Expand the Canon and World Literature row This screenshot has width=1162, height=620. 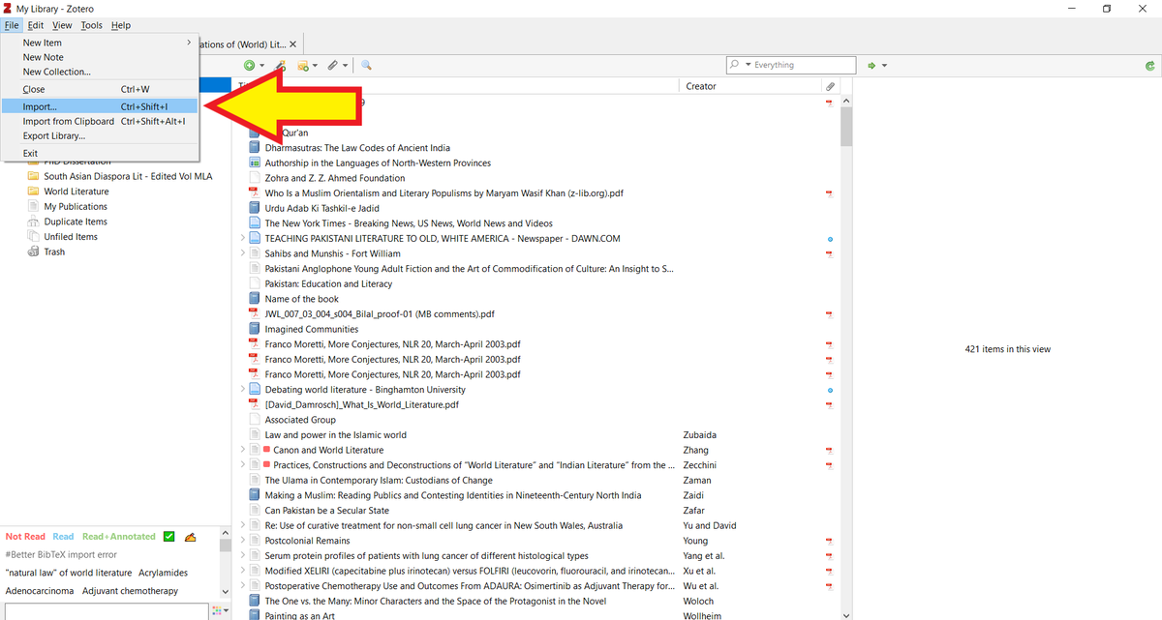242,450
